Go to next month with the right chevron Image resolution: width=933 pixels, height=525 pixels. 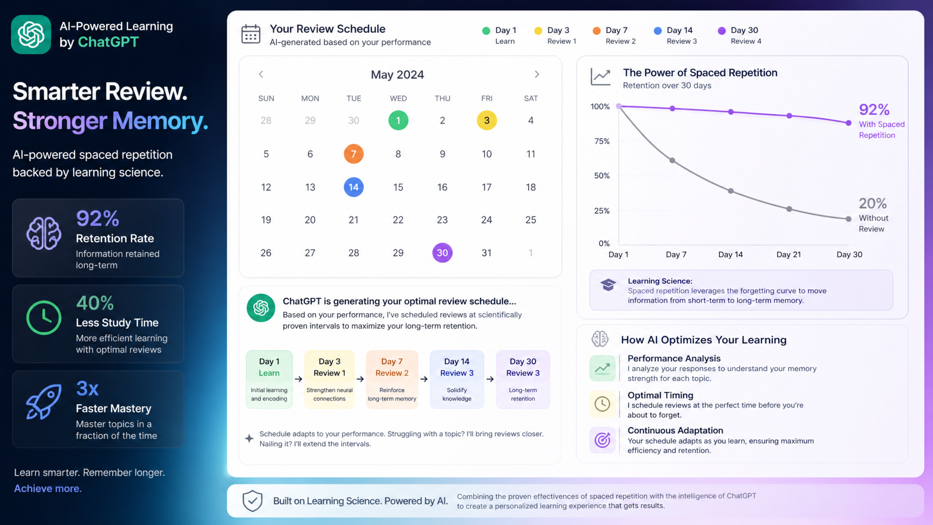pos(537,74)
